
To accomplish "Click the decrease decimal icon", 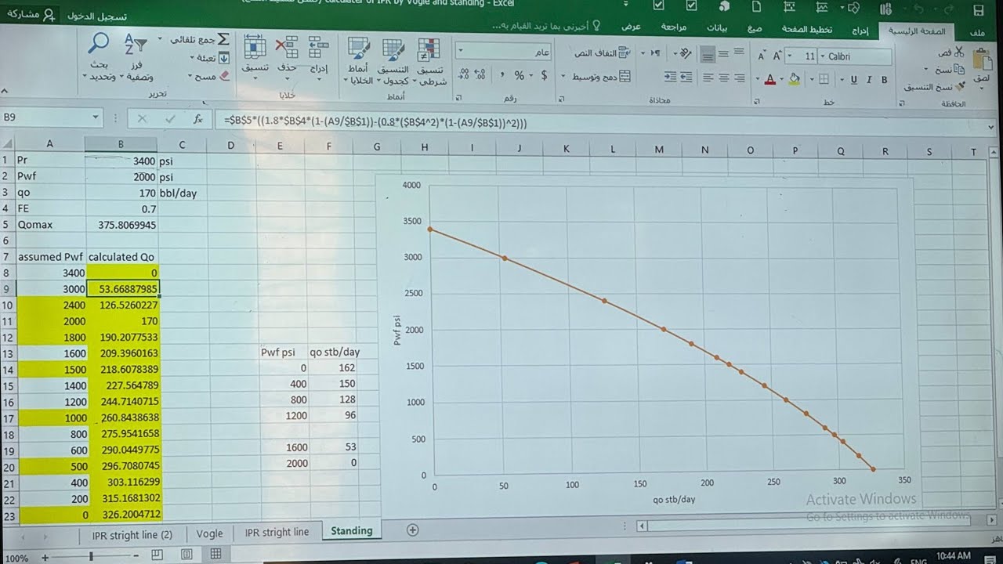I will point(464,75).
